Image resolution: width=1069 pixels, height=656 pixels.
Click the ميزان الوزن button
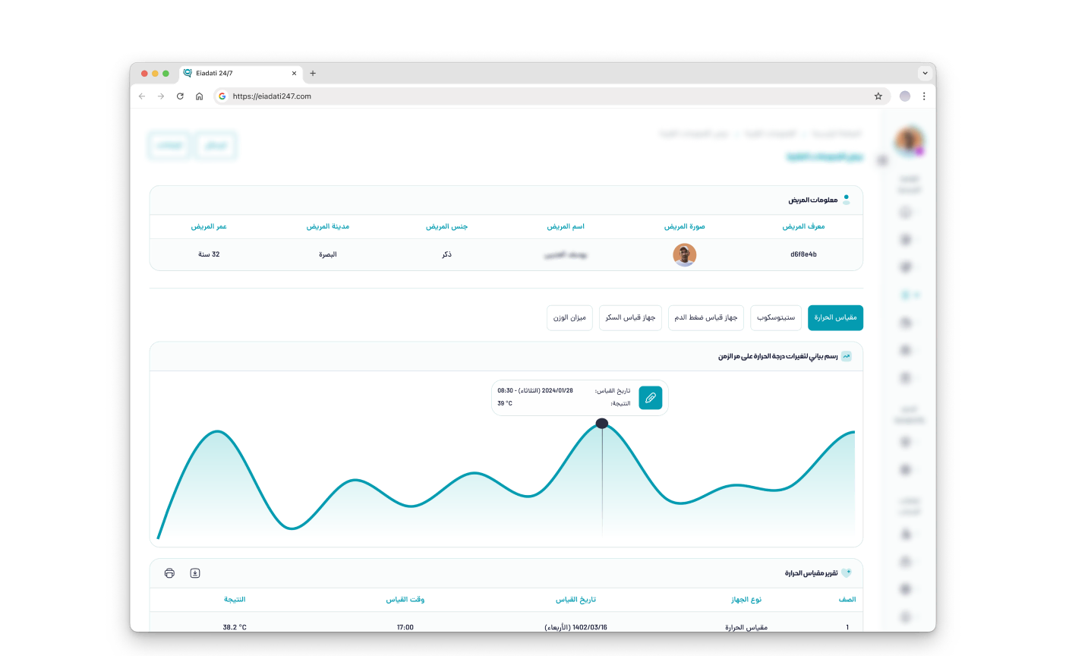pos(569,317)
